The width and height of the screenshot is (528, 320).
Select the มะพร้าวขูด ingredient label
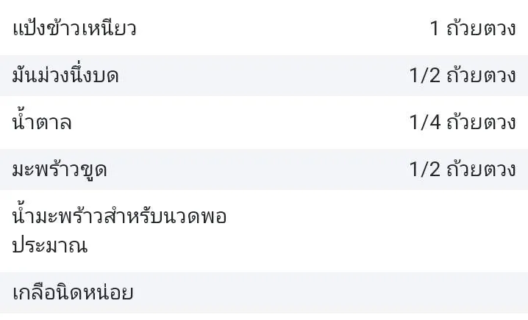click(60, 170)
